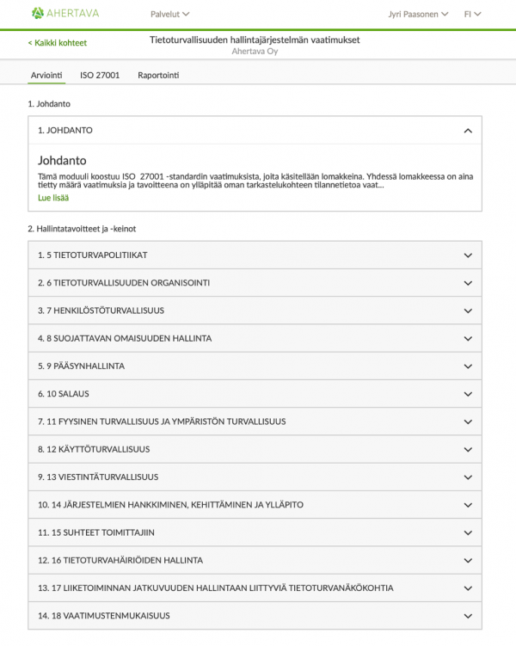Image resolution: width=516 pixels, height=646 pixels.
Task: Open the 16 Tietoturvahäiriöiden hallinta row
Action: [120, 560]
